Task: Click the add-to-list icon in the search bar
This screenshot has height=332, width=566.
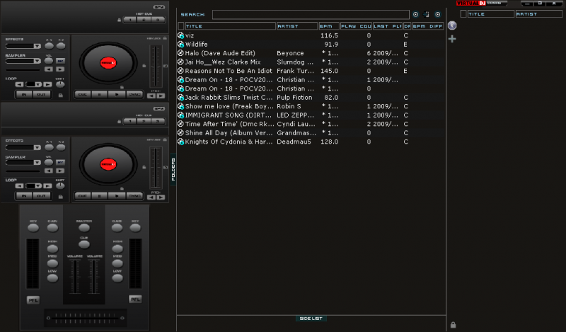Action: point(427,14)
